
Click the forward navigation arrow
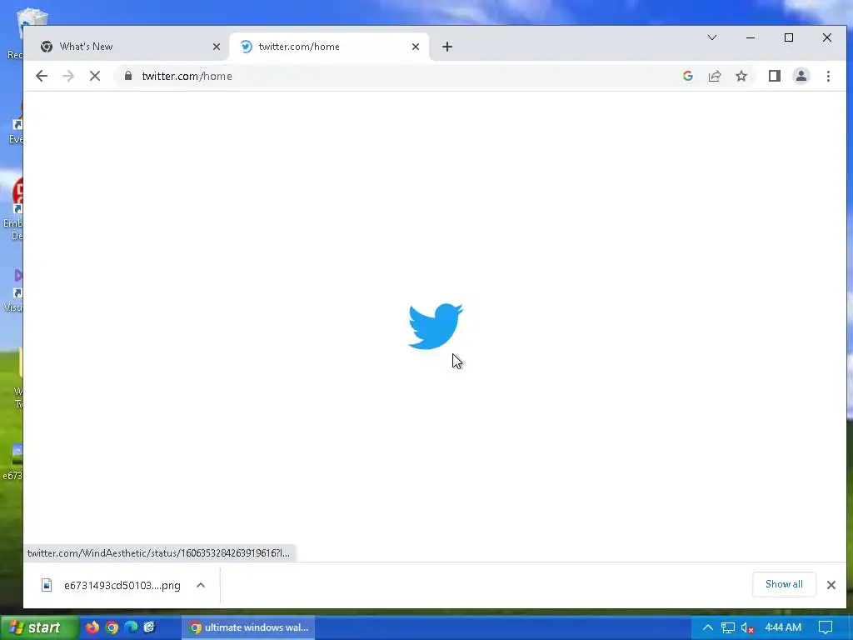(x=68, y=76)
